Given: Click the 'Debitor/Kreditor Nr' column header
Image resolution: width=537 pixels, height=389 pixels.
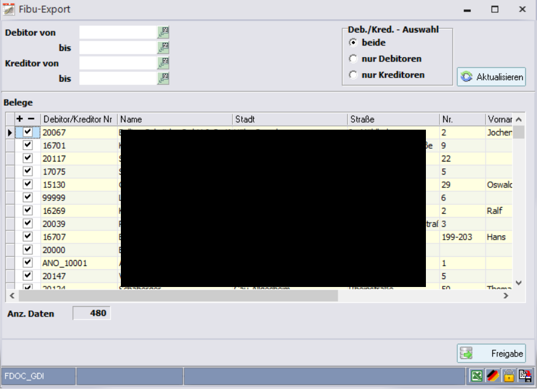Looking at the screenshot, I should click(x=78, y=119).
